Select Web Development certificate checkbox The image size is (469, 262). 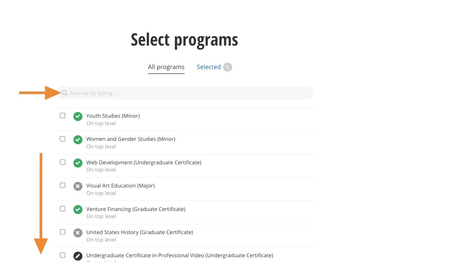coord(63,162)
